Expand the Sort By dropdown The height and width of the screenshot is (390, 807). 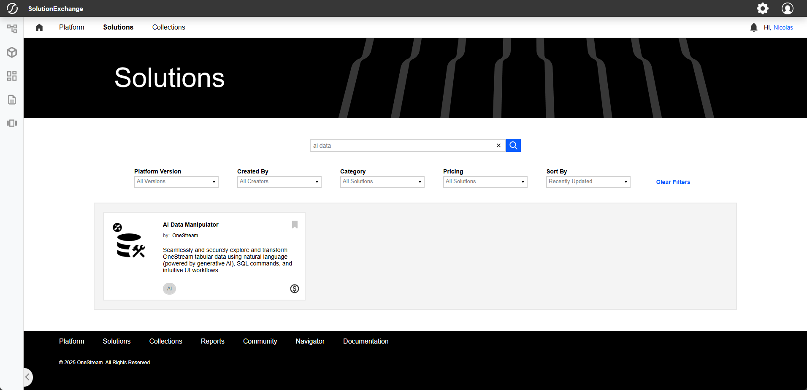coord(588,181)
